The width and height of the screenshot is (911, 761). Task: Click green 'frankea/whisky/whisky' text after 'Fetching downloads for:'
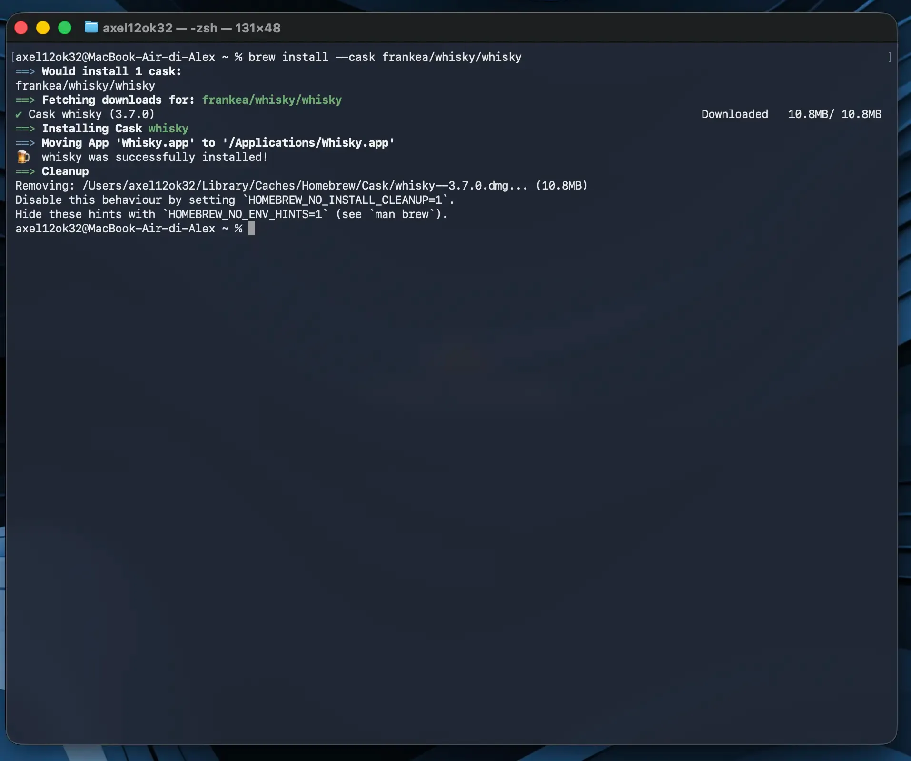point(272,100)
